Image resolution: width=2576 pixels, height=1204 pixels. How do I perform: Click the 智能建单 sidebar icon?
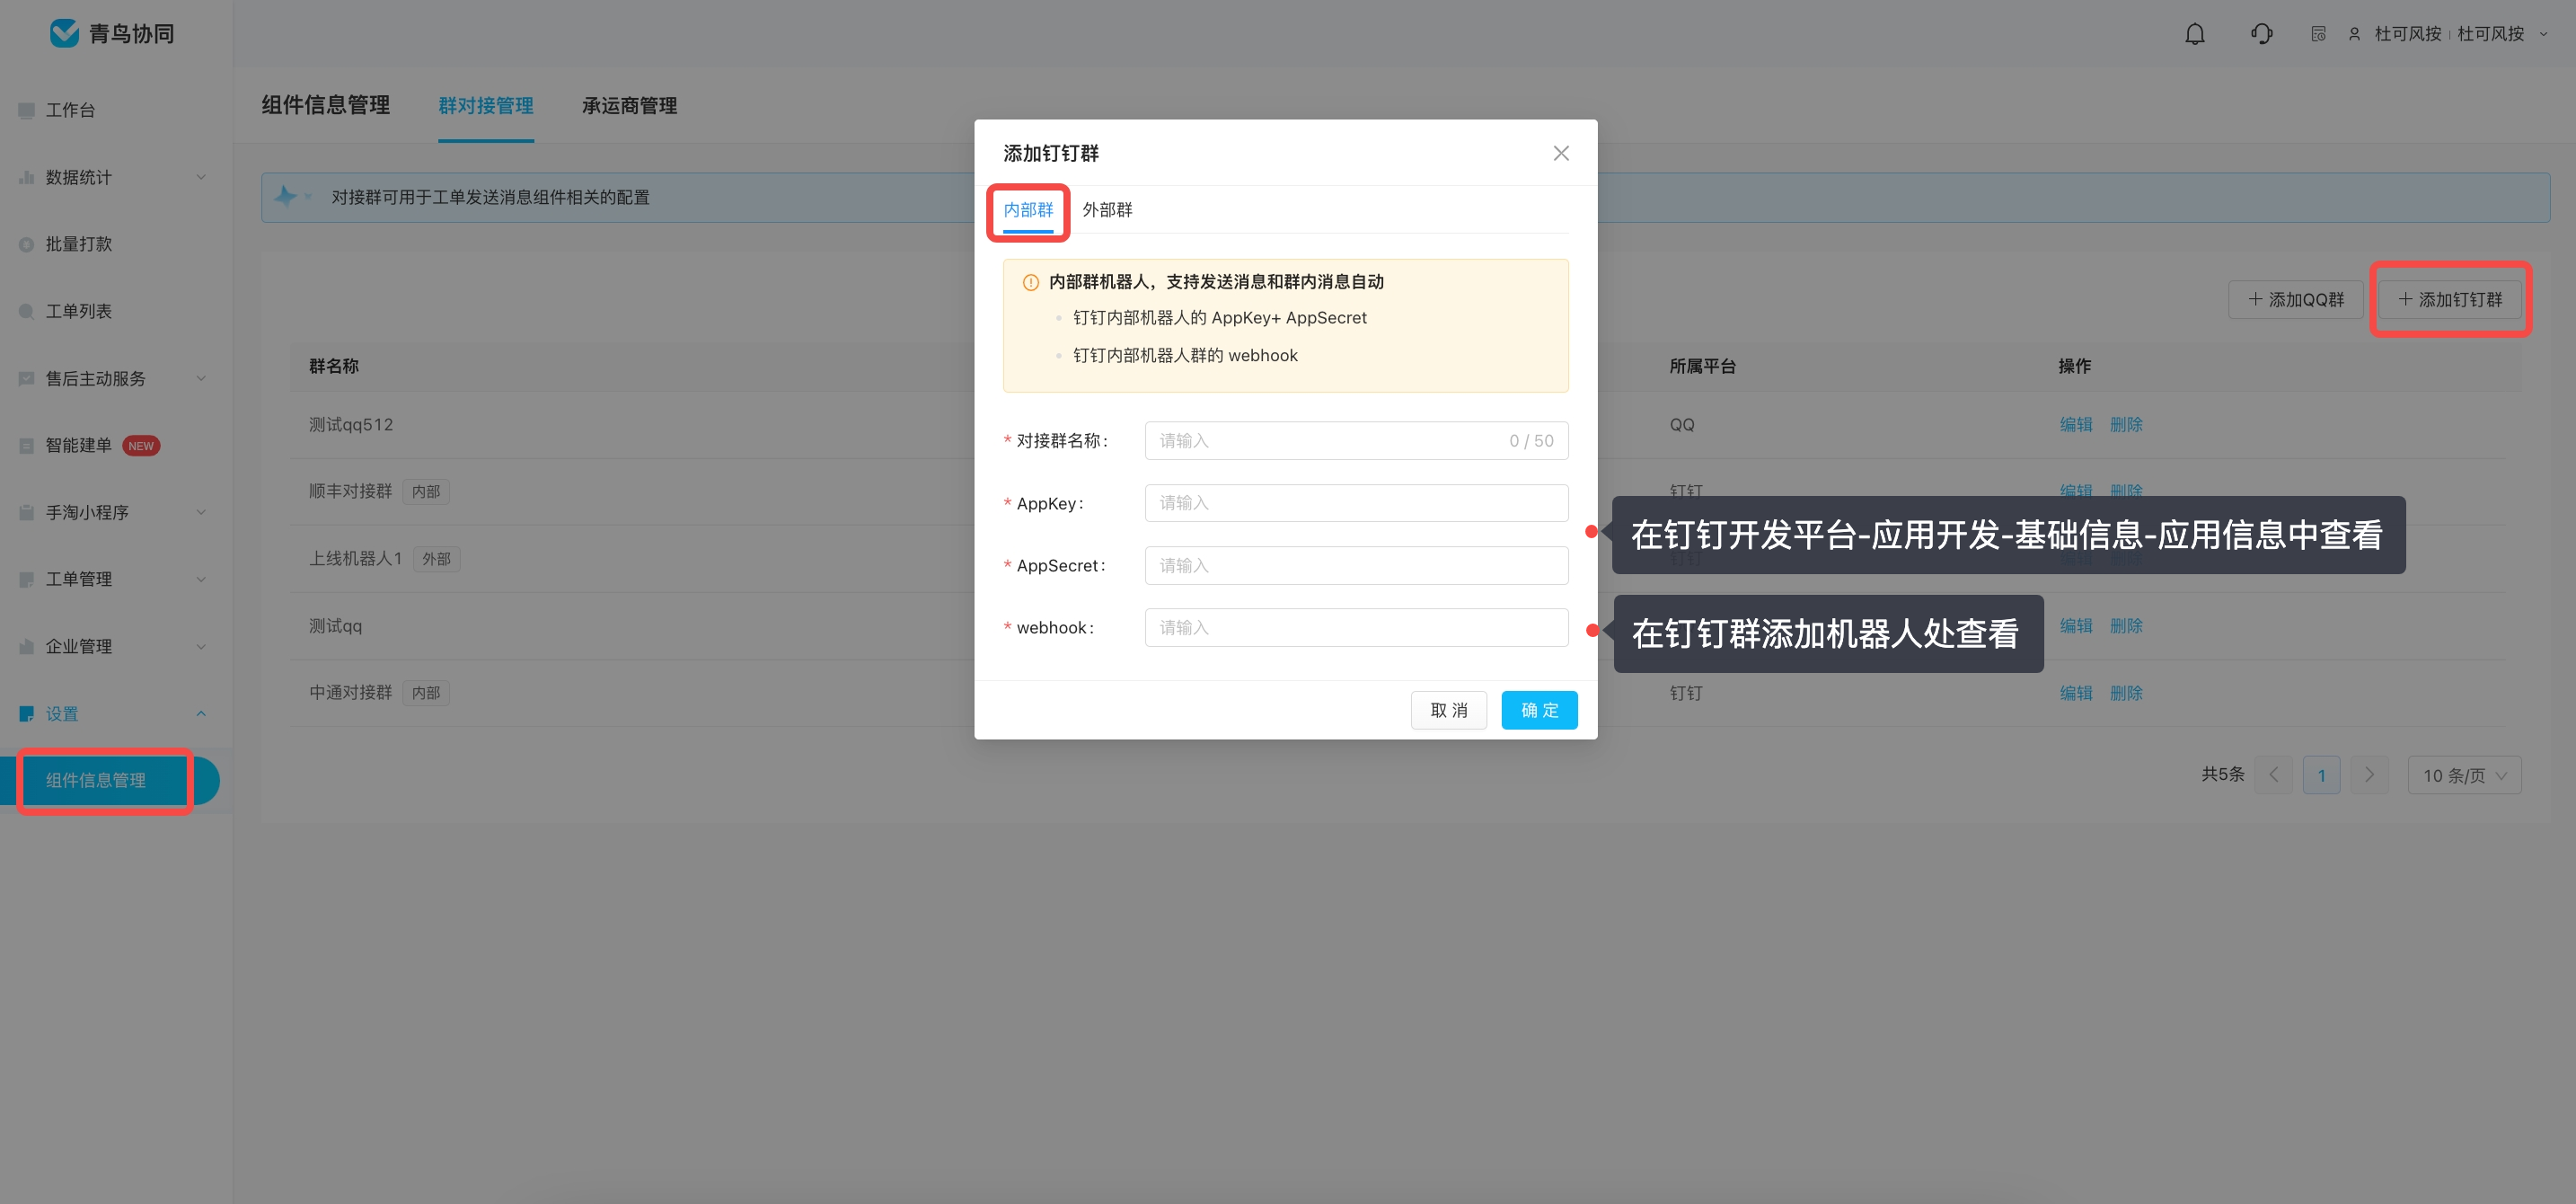coord(26,446)
